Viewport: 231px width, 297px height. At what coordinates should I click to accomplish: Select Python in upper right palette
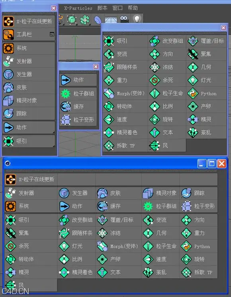207,93
